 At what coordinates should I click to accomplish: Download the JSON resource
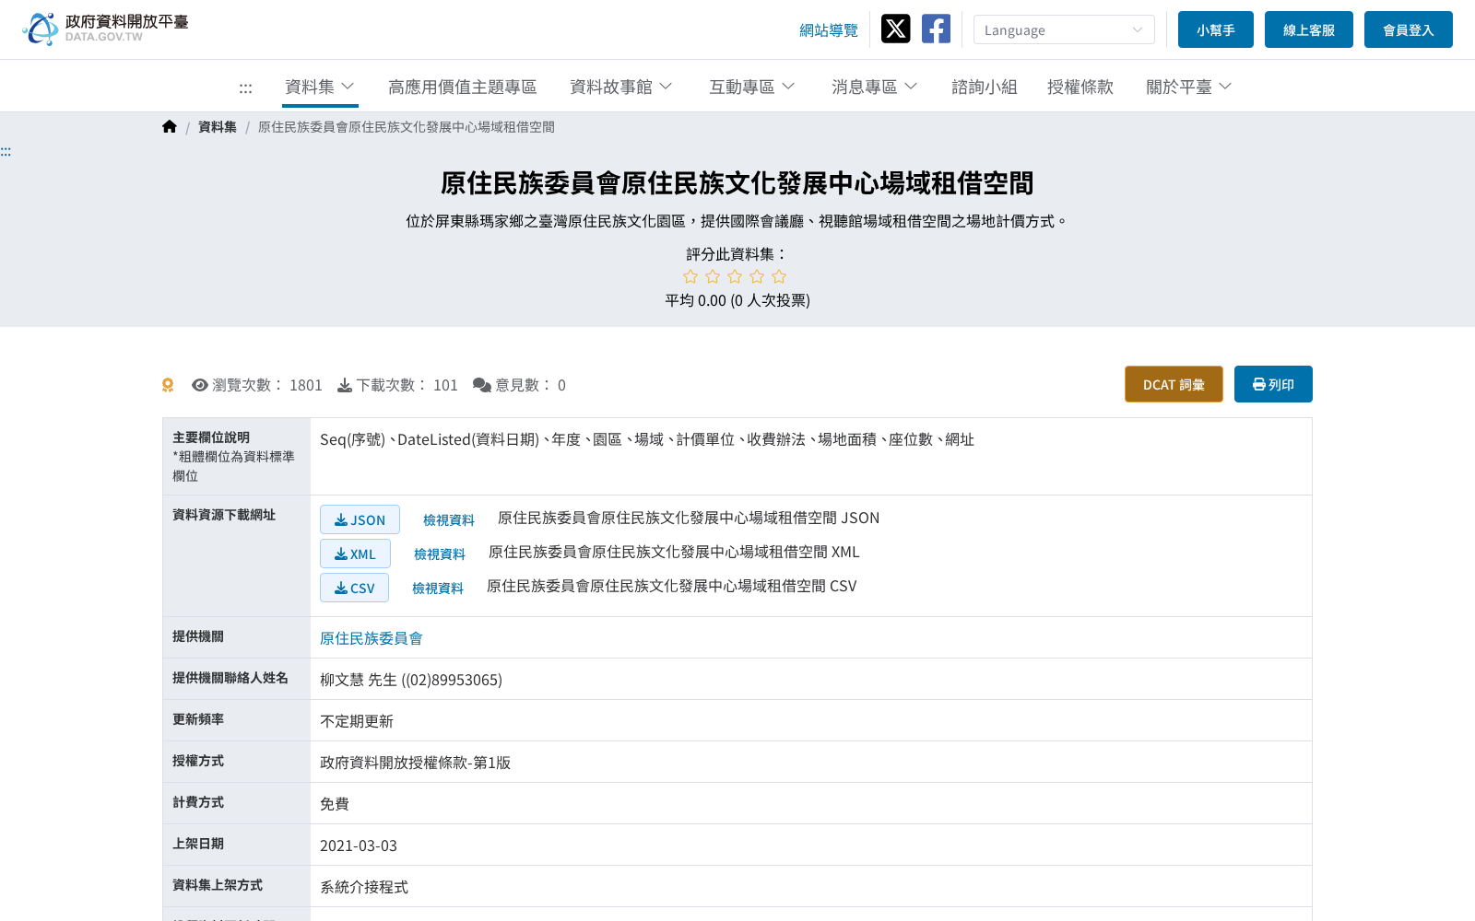coord(360,519)
